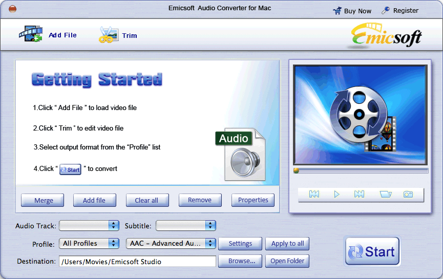Play the preview video
This screenshot has width=443, height=279.
(336, 195)
